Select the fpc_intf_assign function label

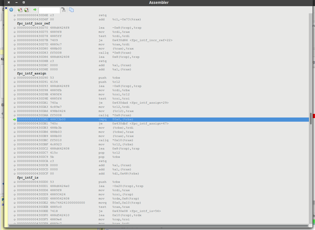[x=32, y=74]
